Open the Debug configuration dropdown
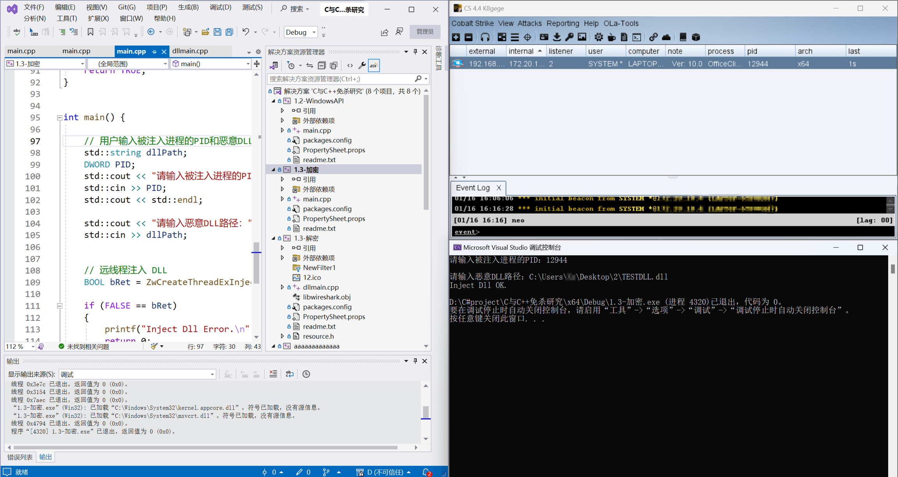This screenshot has height=477, width=898. 301,32
